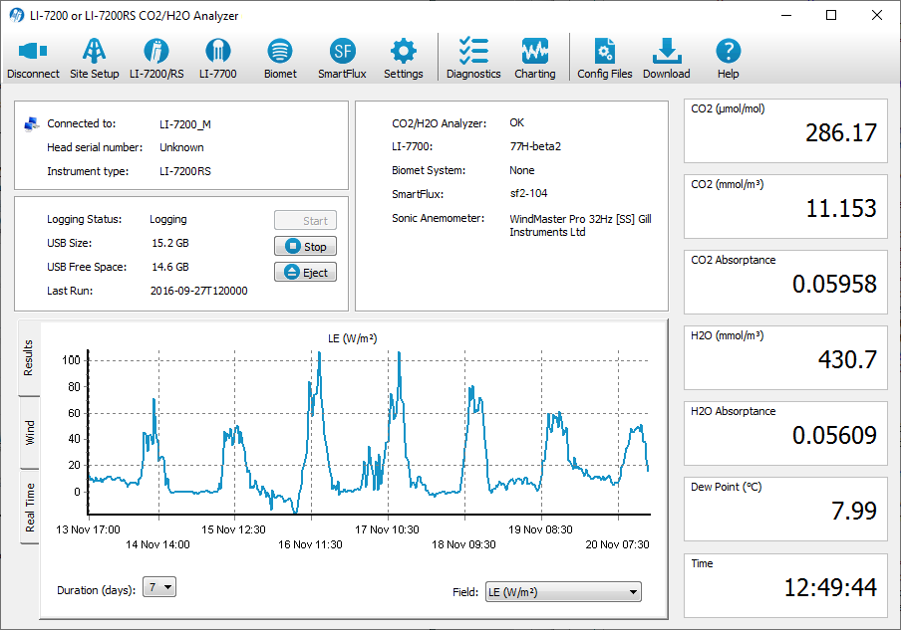Click the connected device name LI-7200_M

click(x=185, y=124)
